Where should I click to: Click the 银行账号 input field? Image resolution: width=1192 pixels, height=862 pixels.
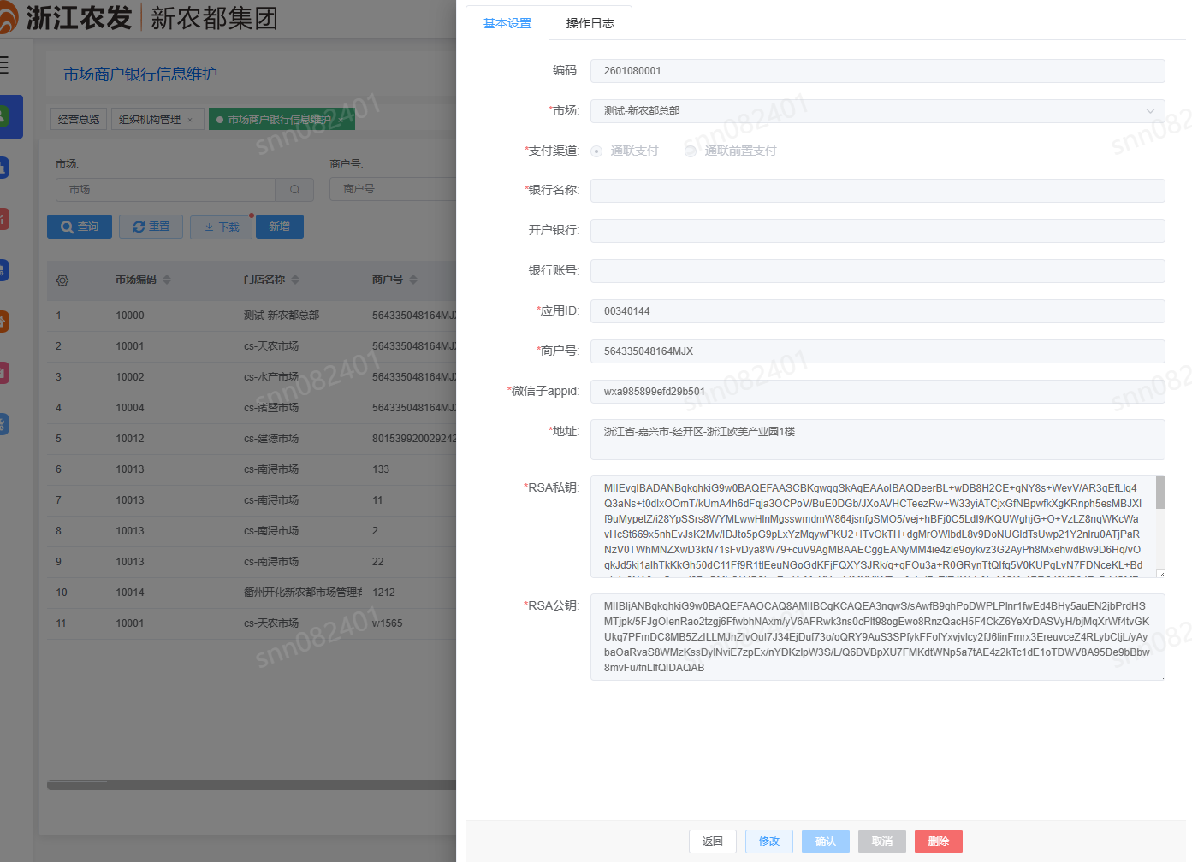tap(878, 271)
